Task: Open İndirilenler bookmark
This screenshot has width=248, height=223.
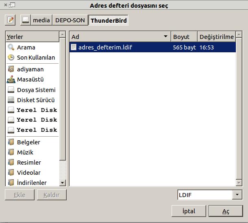Action: coord(33,182)
